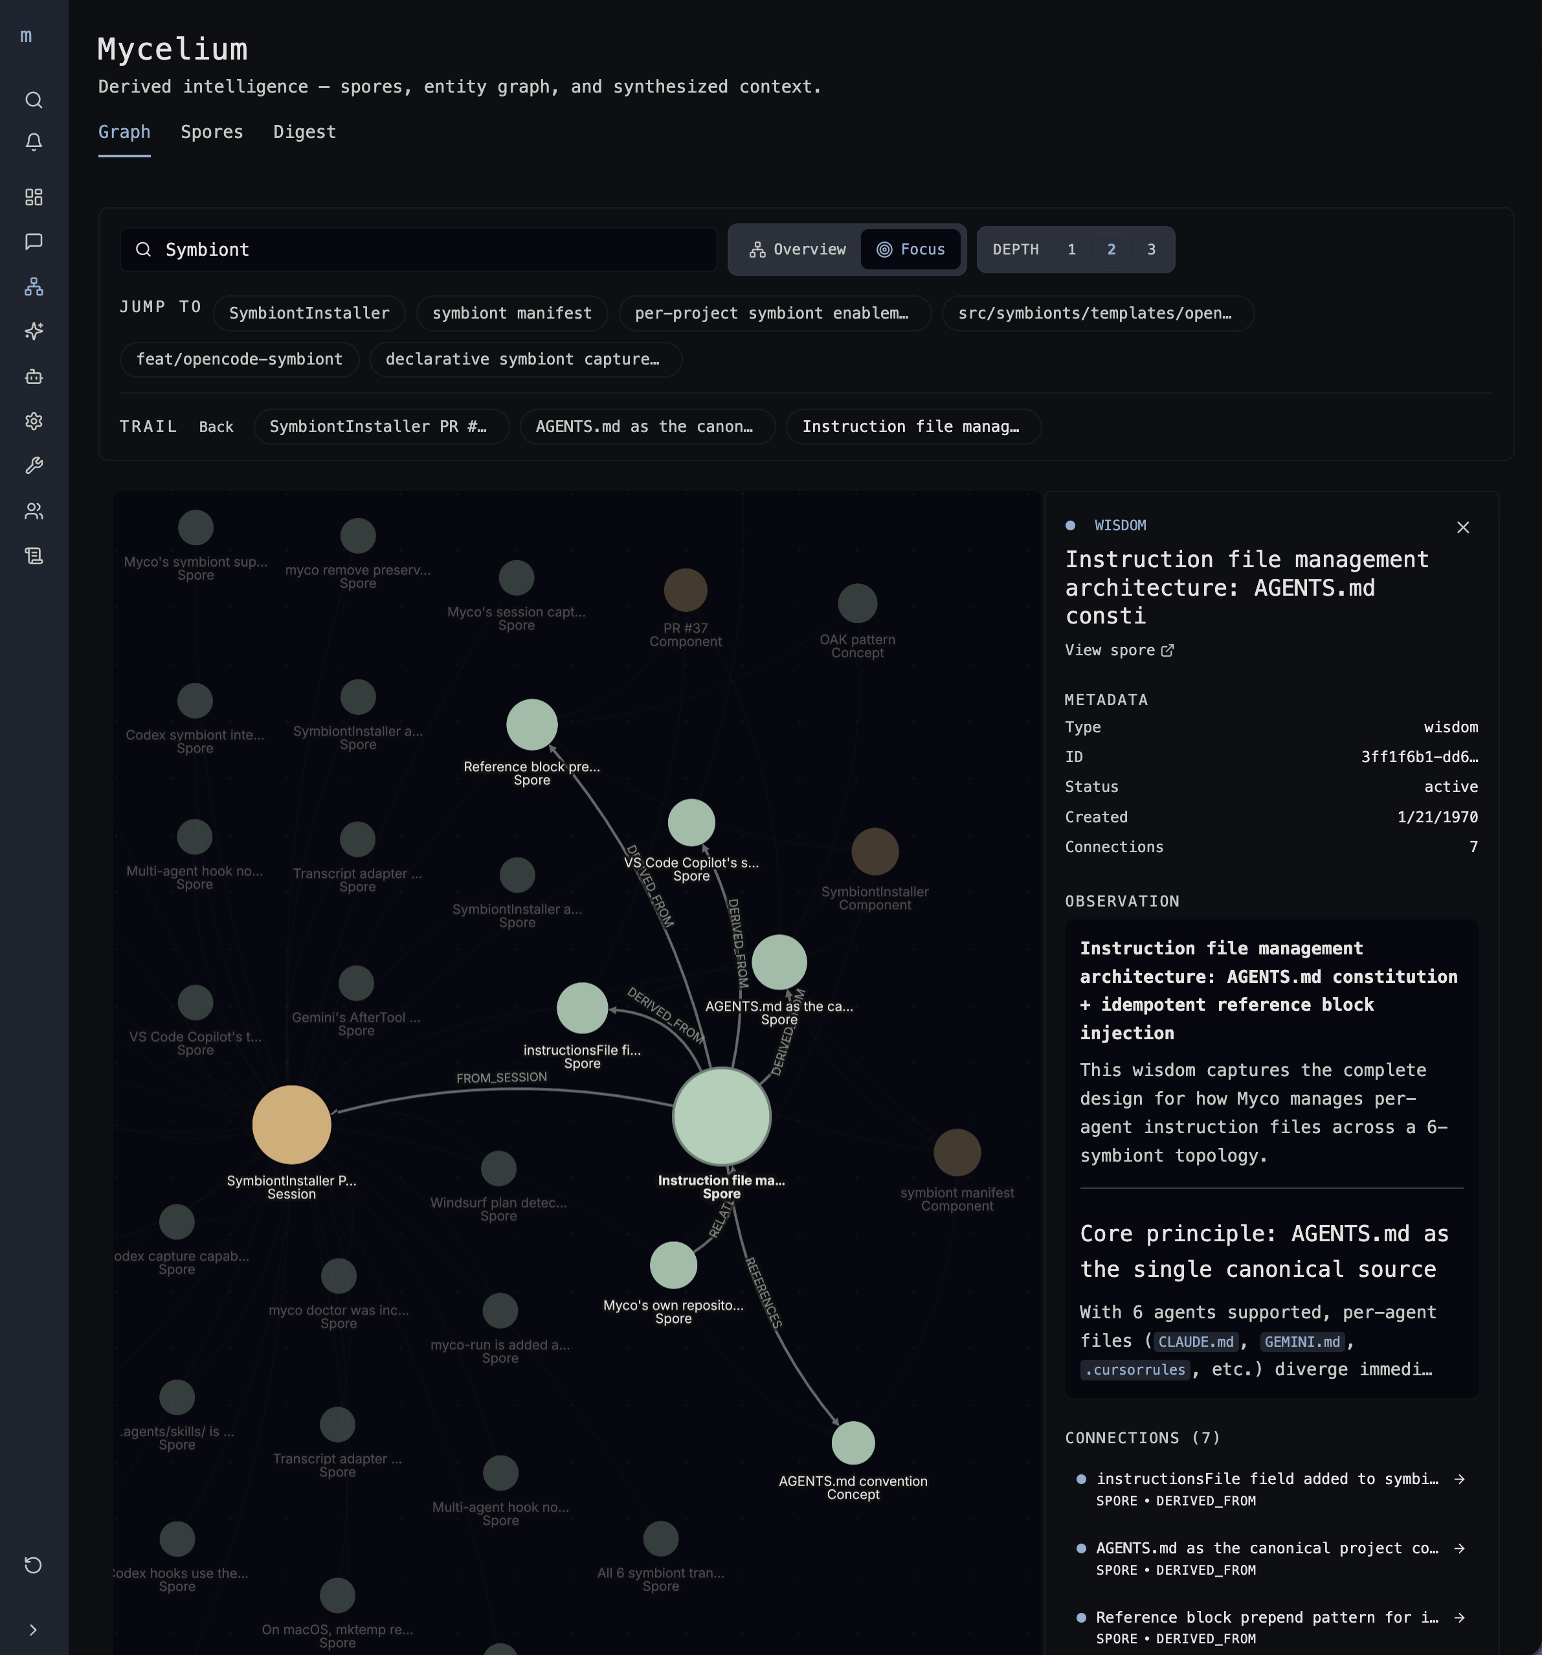1542x1655 pixels.
Task: Click the wrench tools sidebar icon
Action: click(33, 466)
